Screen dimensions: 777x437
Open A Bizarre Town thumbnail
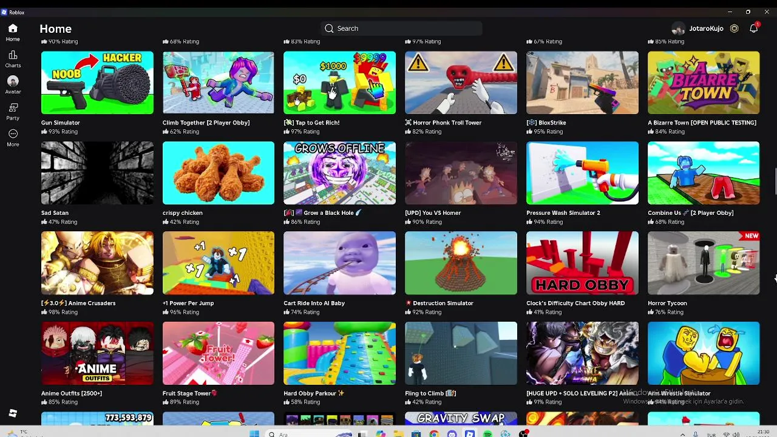(x=704, y=83)
